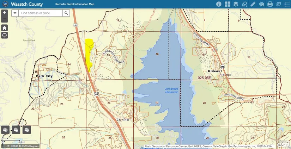The width and height of the screenshot is (291, 149).
Task: Click the yellow highlighted parcel
Action: pyautogui.click(x=89, y=53)
